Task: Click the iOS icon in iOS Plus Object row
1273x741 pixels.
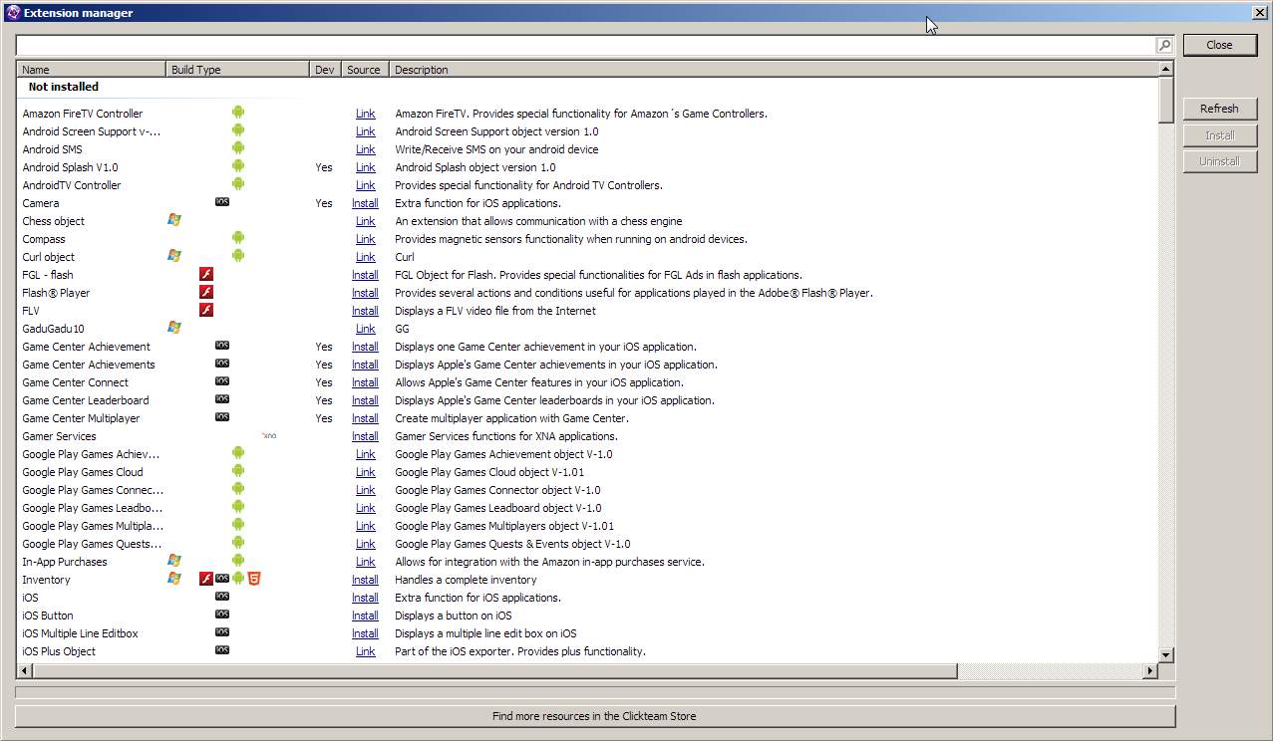Action: [x=222, y=649]
